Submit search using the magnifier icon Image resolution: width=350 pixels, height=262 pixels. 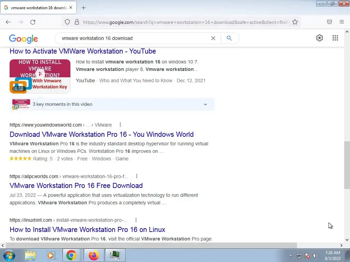coord(229,38)
